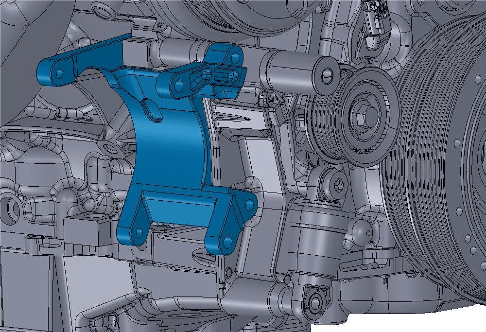The height and width of the screenshot is (332, 486).
Task: Click the bolt hole in the blue bracket's lower-right foot
Action: click(227, 240)
